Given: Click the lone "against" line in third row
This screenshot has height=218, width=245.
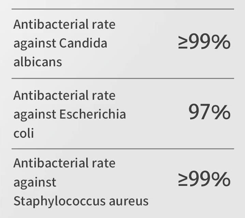Looking at the screenshot, I should click(x=35, y=183).
